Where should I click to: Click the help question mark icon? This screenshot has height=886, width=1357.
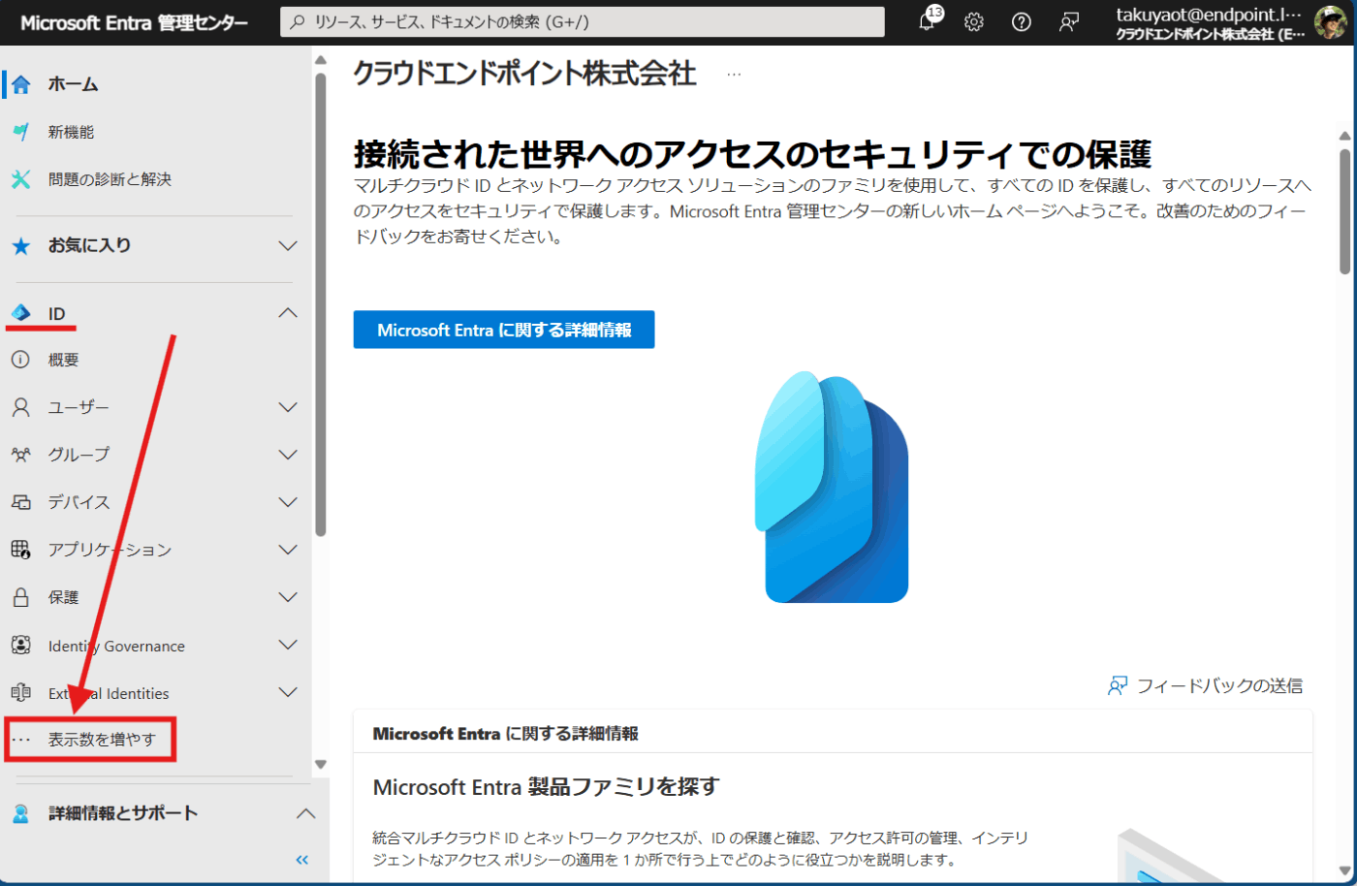pyautogui.click(x=1021, y=21)
